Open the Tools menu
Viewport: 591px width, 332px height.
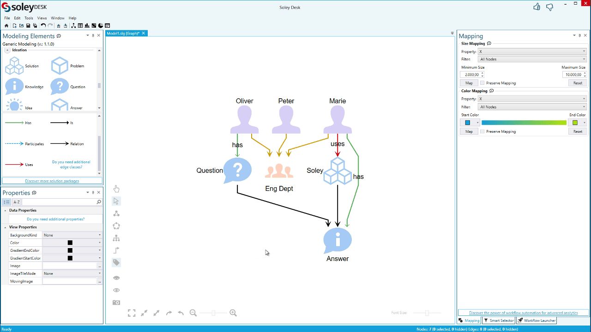[29, 18]
